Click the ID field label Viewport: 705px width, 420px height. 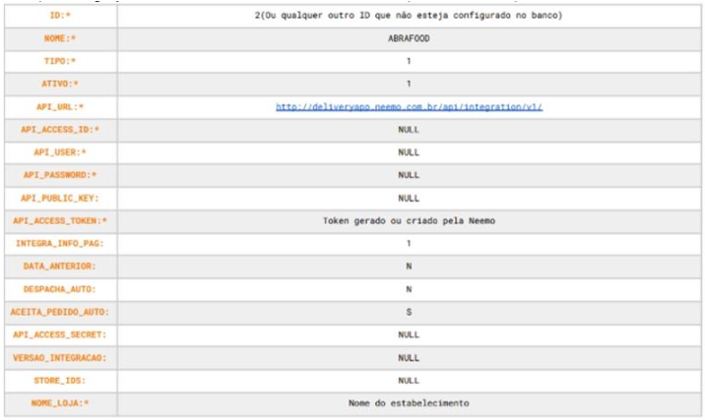tap(60, 16)
